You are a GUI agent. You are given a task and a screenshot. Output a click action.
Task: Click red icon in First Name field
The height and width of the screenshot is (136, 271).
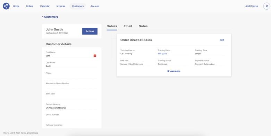coord(95,56)
